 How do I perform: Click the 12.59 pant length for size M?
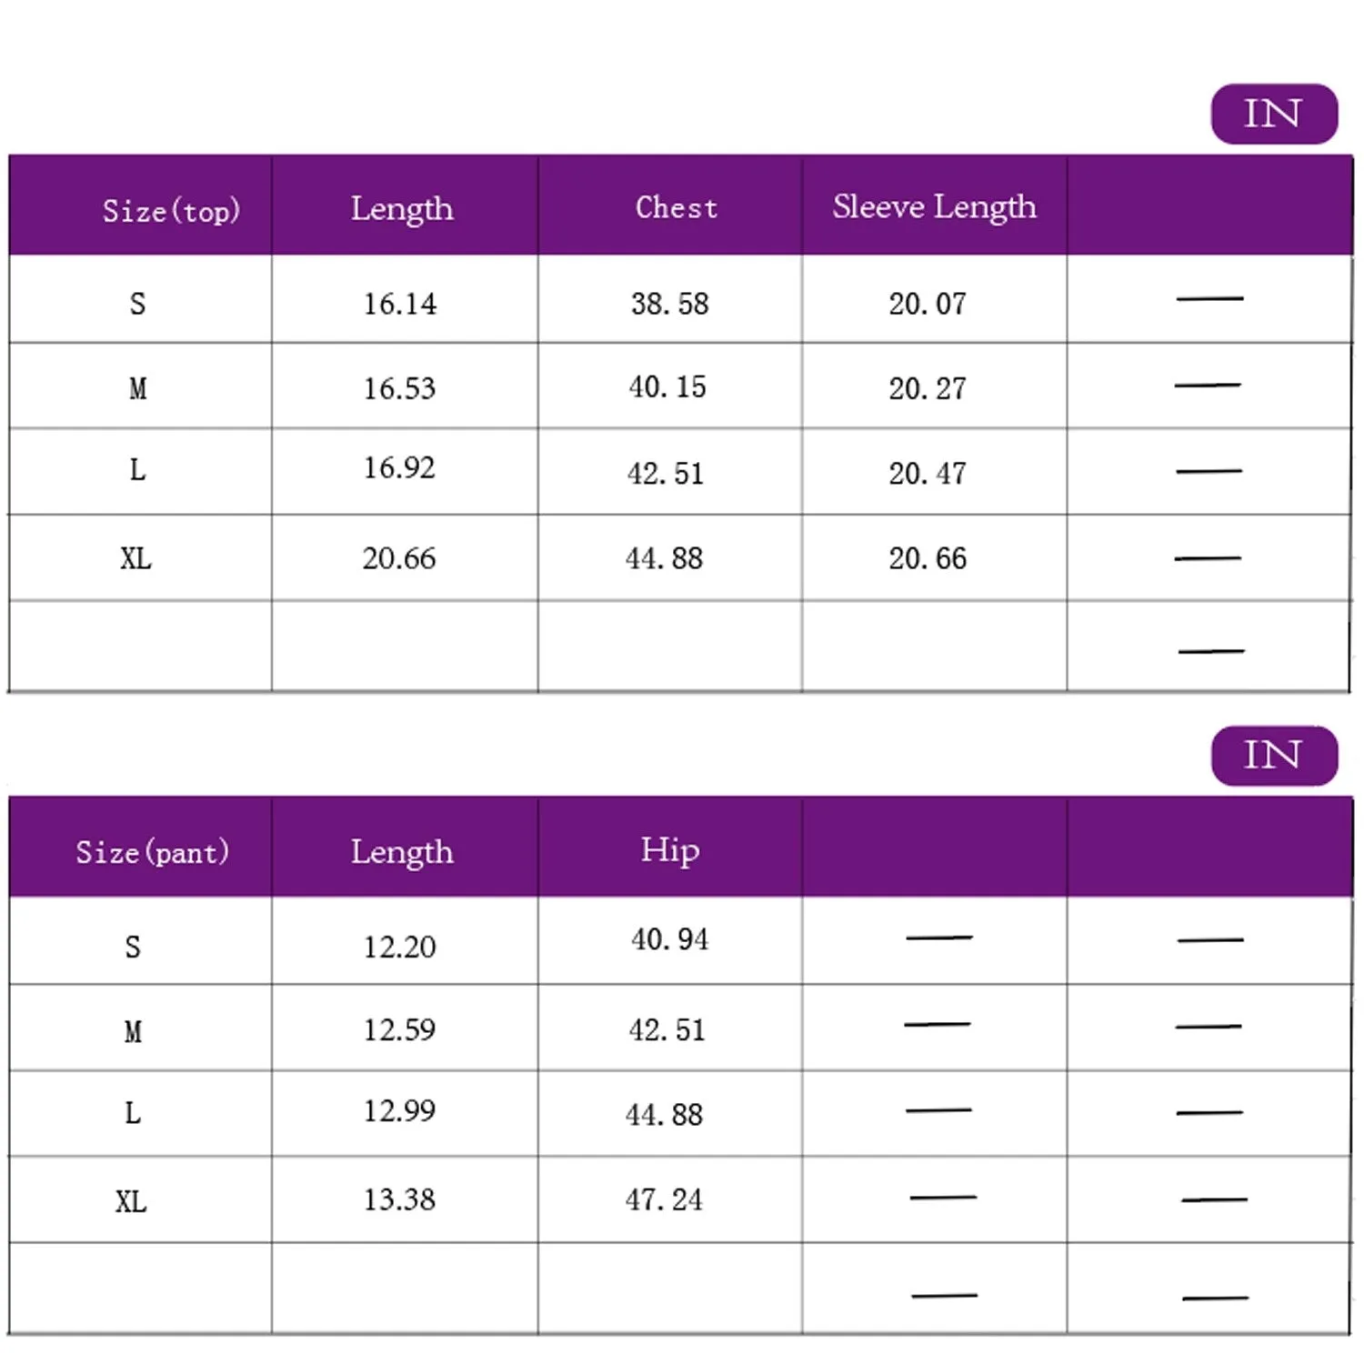point(399,1030)
